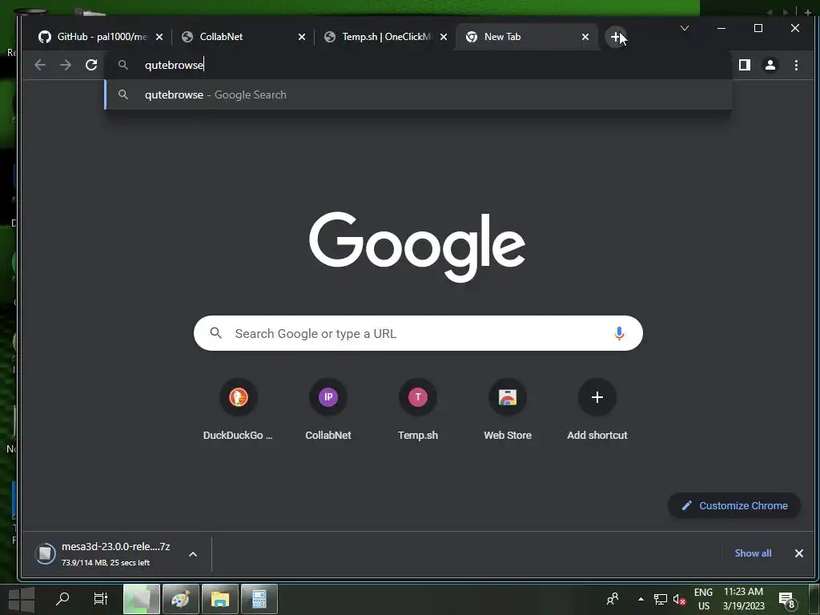820x615 pixels.
Task: Maximize the Chrome window
Action: pos(758,28)
